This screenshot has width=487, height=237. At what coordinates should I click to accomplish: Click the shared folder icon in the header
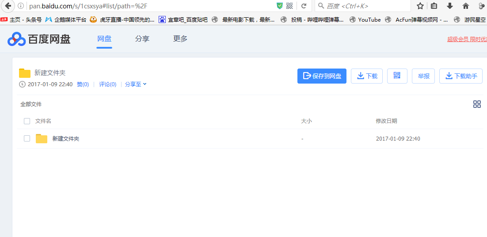[25, 73]
